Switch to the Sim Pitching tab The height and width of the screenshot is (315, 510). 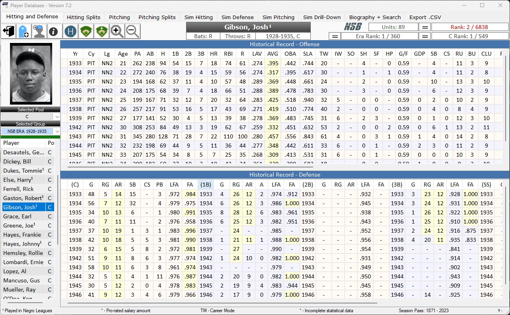tap(278, 17)
